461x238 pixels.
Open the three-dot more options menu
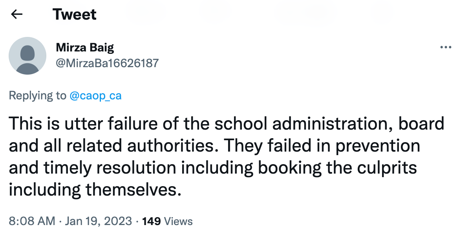click(446, 48)
